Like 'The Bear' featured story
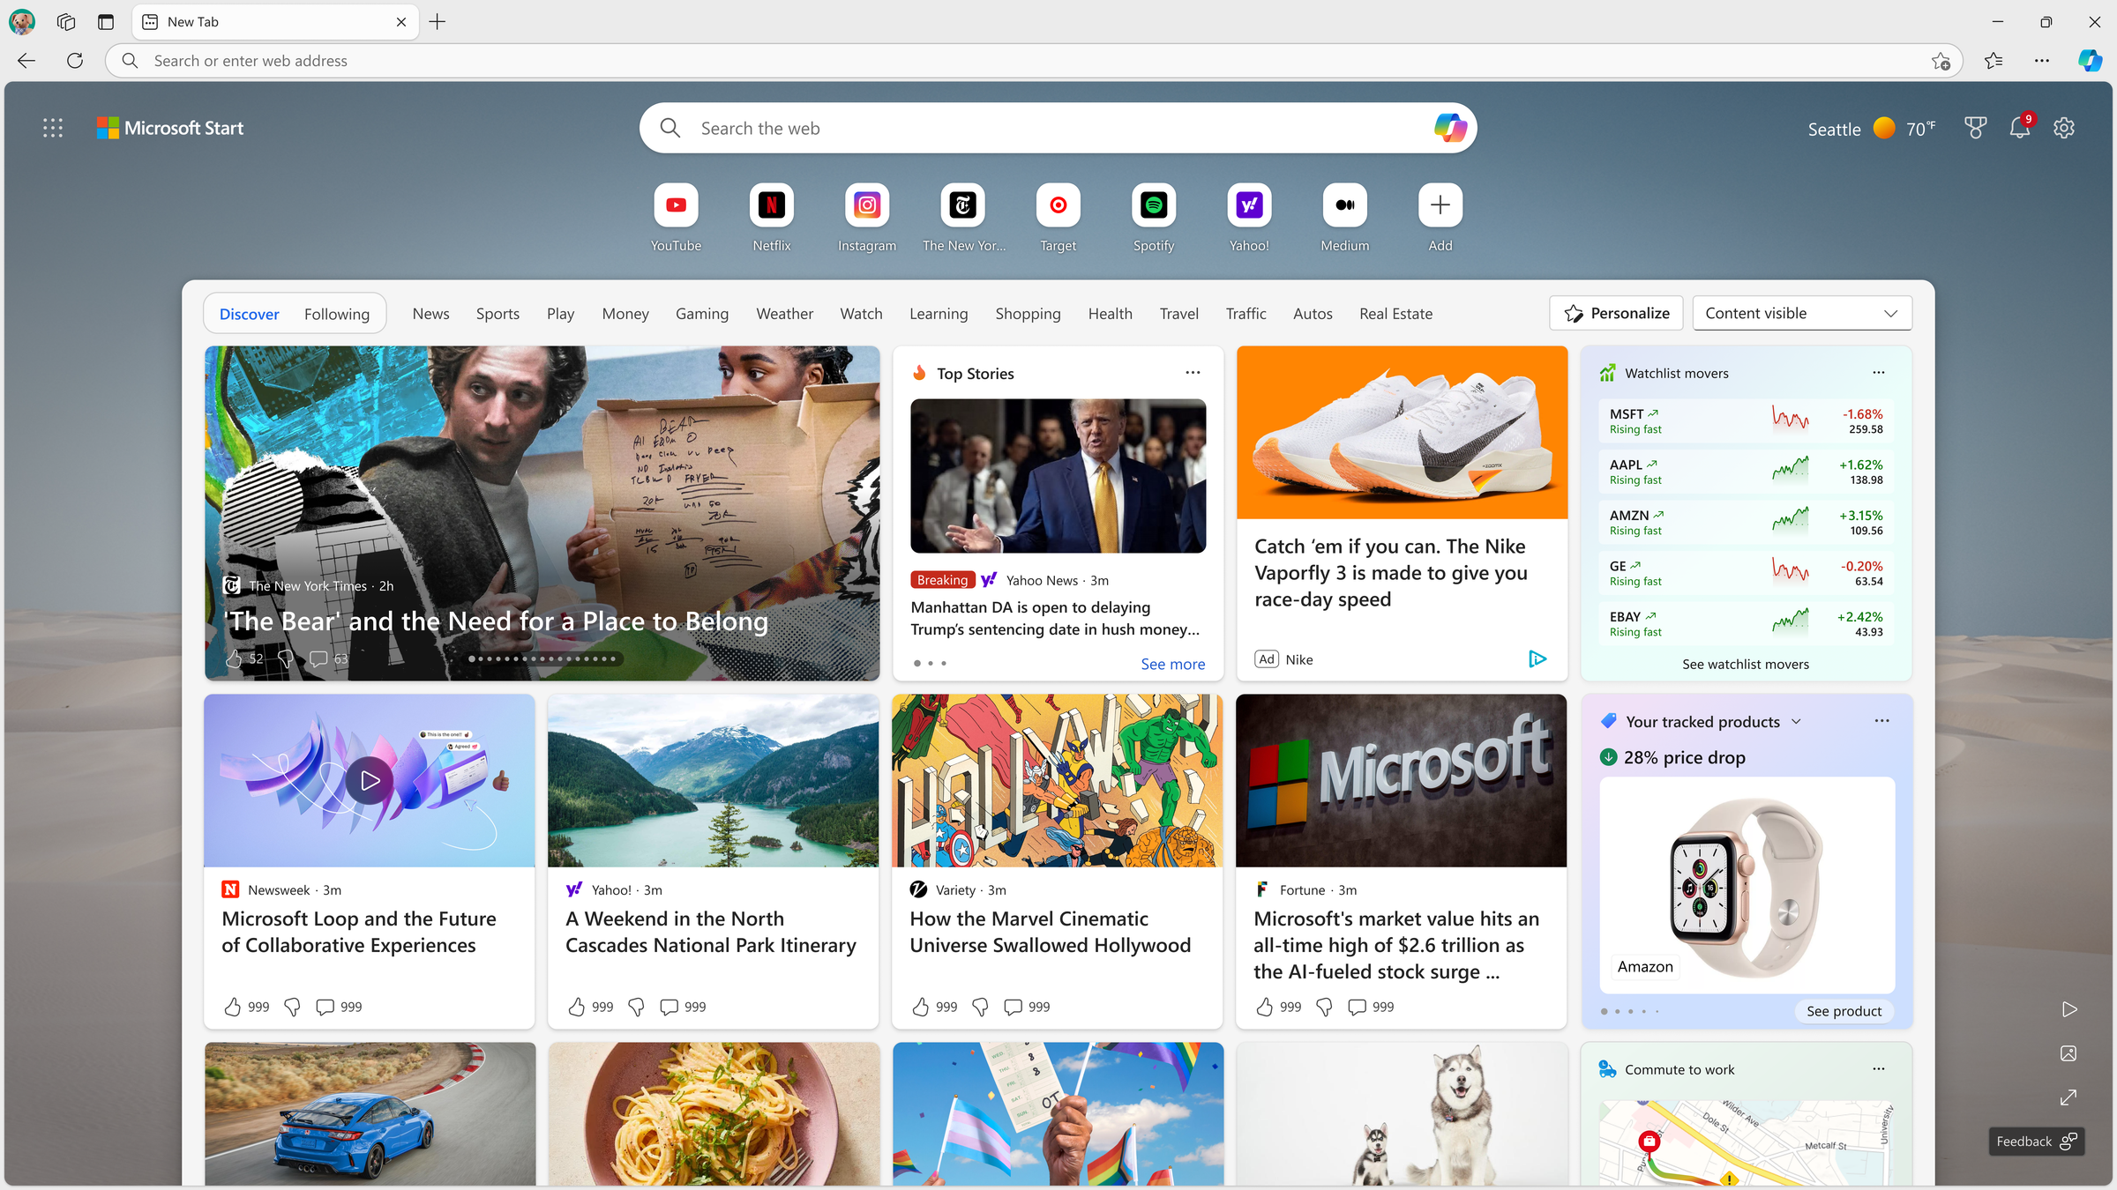 pyautogui.click(x=234, y=658)
